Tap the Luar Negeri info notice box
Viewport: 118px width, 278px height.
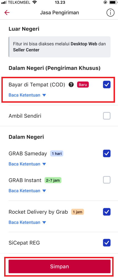point(60,47)
